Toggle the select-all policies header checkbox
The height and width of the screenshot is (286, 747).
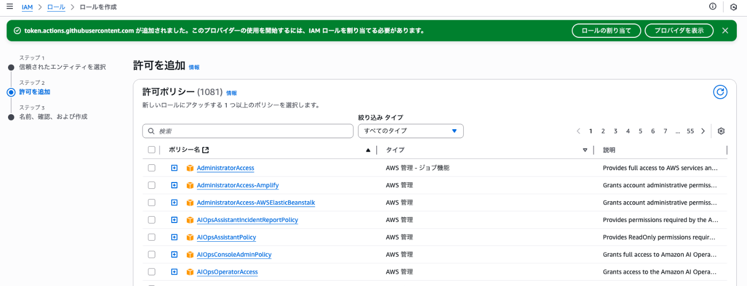click(x=152, y=150)
